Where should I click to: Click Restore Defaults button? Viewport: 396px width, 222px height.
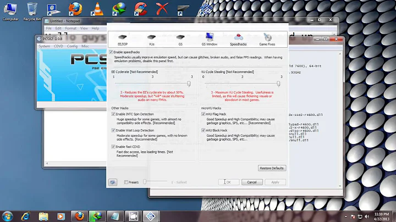pyautogui.click(x=272, y=168)
